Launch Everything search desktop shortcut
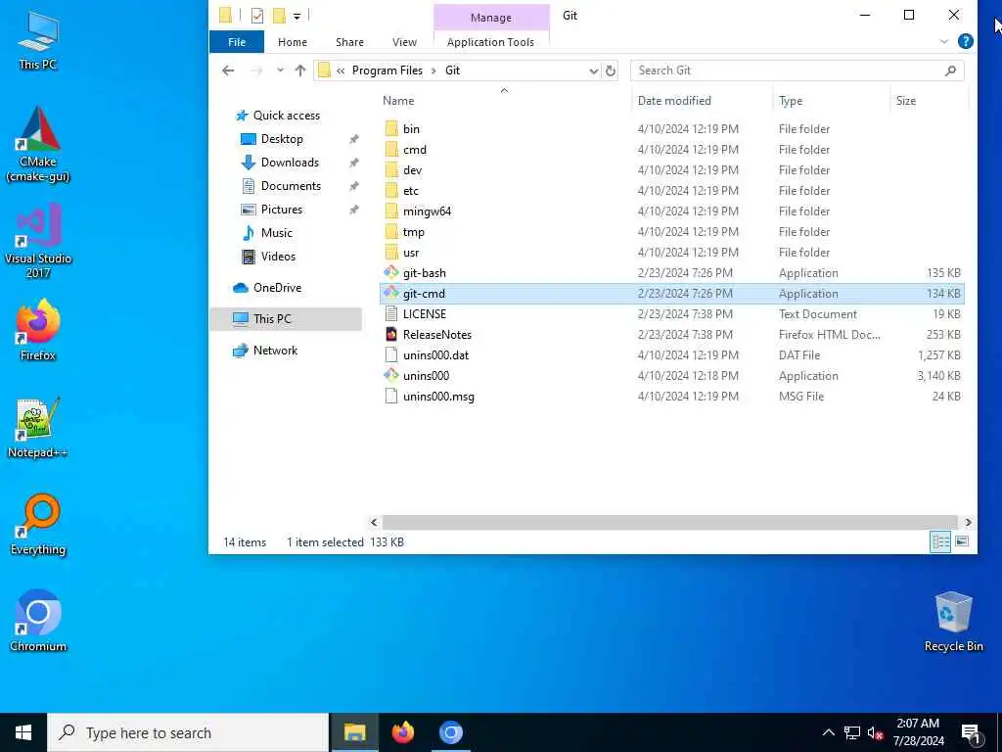The image size is (1002, 752). [38, 526]
